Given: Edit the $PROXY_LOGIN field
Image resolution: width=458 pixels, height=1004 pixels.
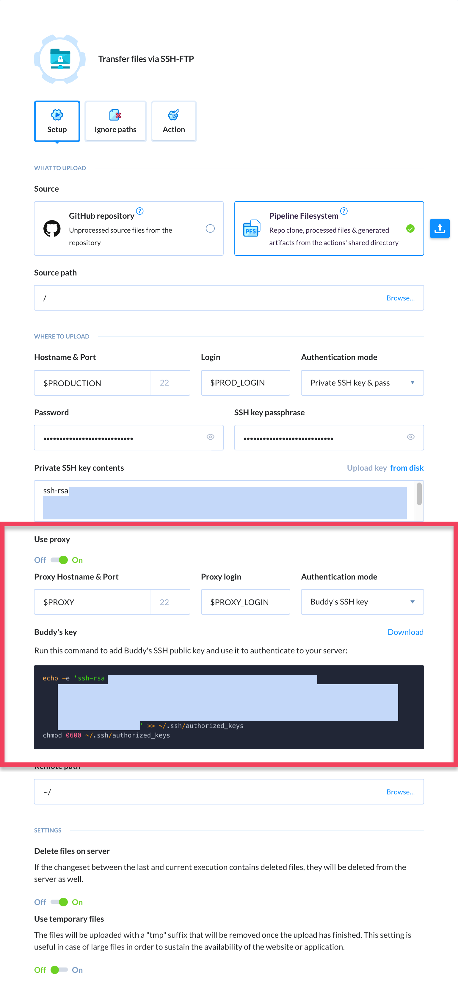Looking at the screenshot, I should [245, 602].
